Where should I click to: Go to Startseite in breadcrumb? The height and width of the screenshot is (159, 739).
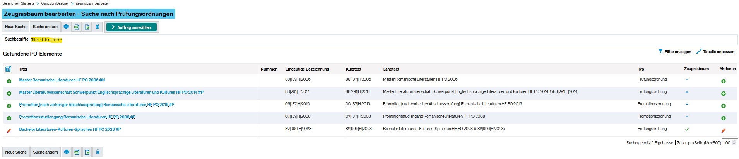tap(27, 3)
